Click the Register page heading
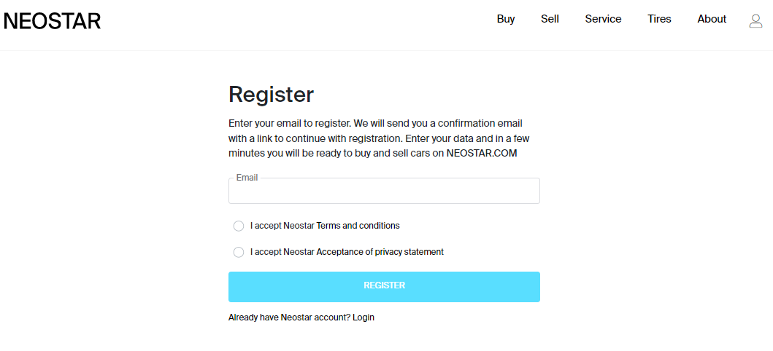Screen dimensions: 773x351 [271, 95]
